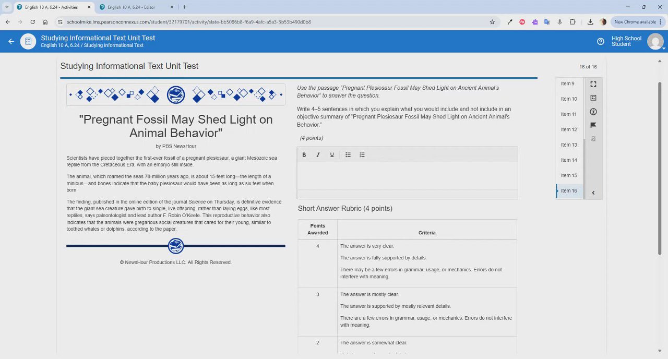Select English 10 A Activities browser tab

tap(51, 7)
